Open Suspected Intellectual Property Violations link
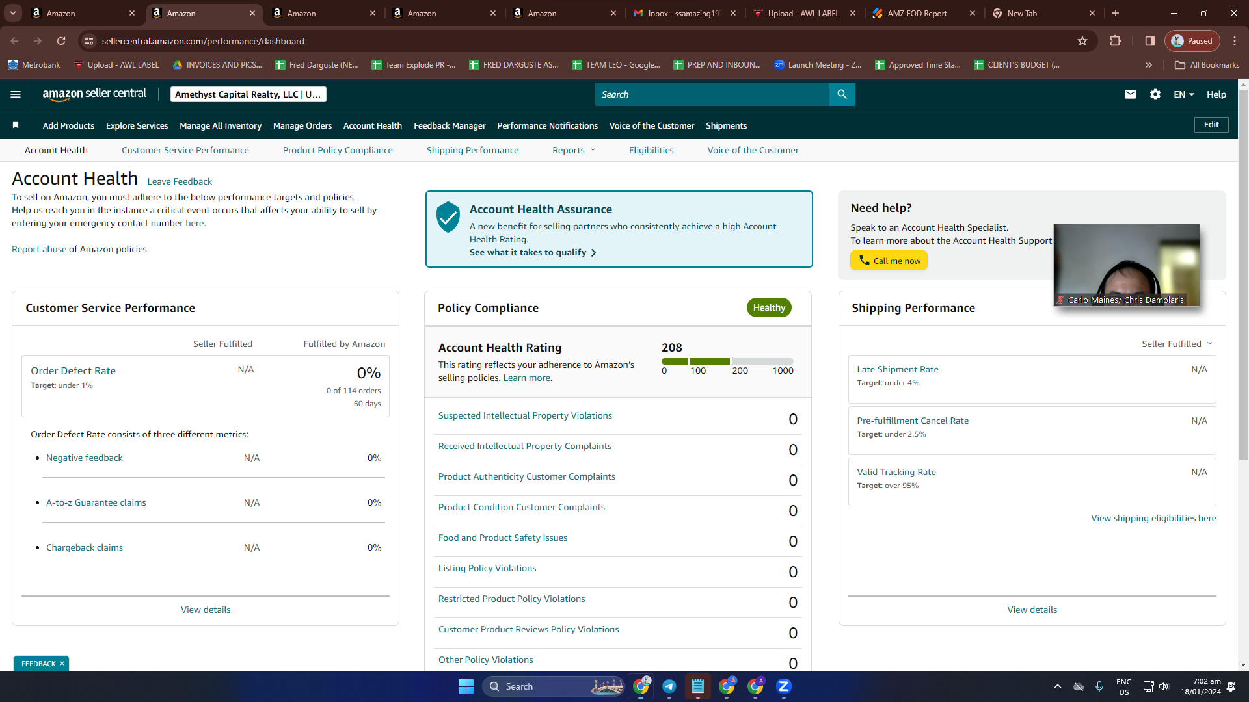1249x702 pixels. click(x=525, y=415)
